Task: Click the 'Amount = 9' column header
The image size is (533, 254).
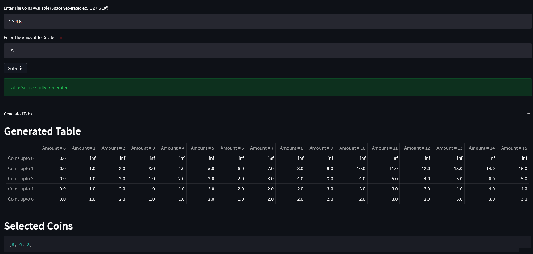Action: click(320, 148)
